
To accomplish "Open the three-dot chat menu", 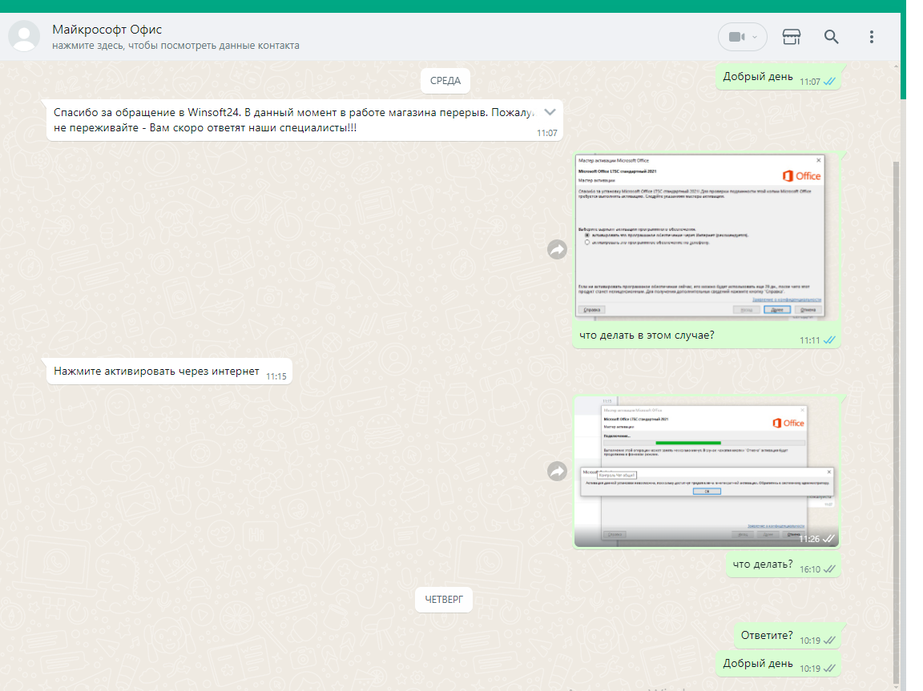I will [x=872, y=37].
